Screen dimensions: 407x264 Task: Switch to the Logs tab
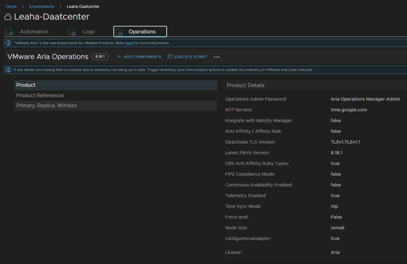coord(89,32)
